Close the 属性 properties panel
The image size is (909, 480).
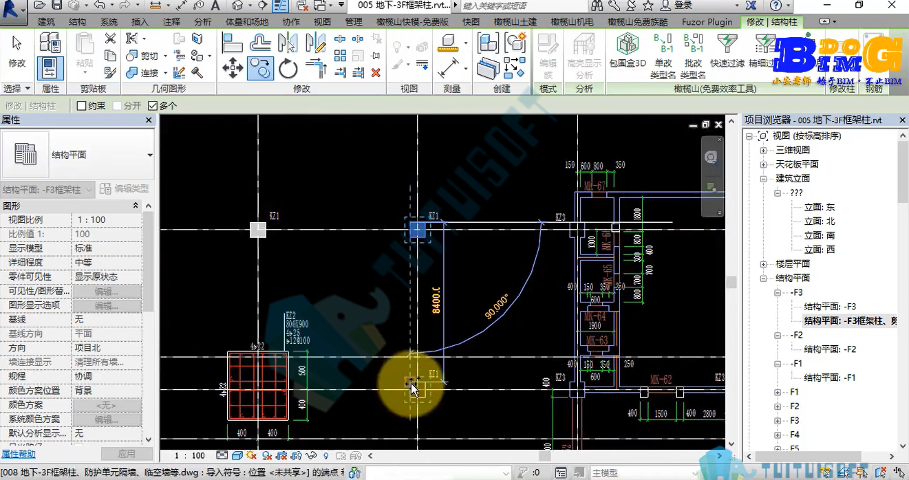tap(149, 120)
